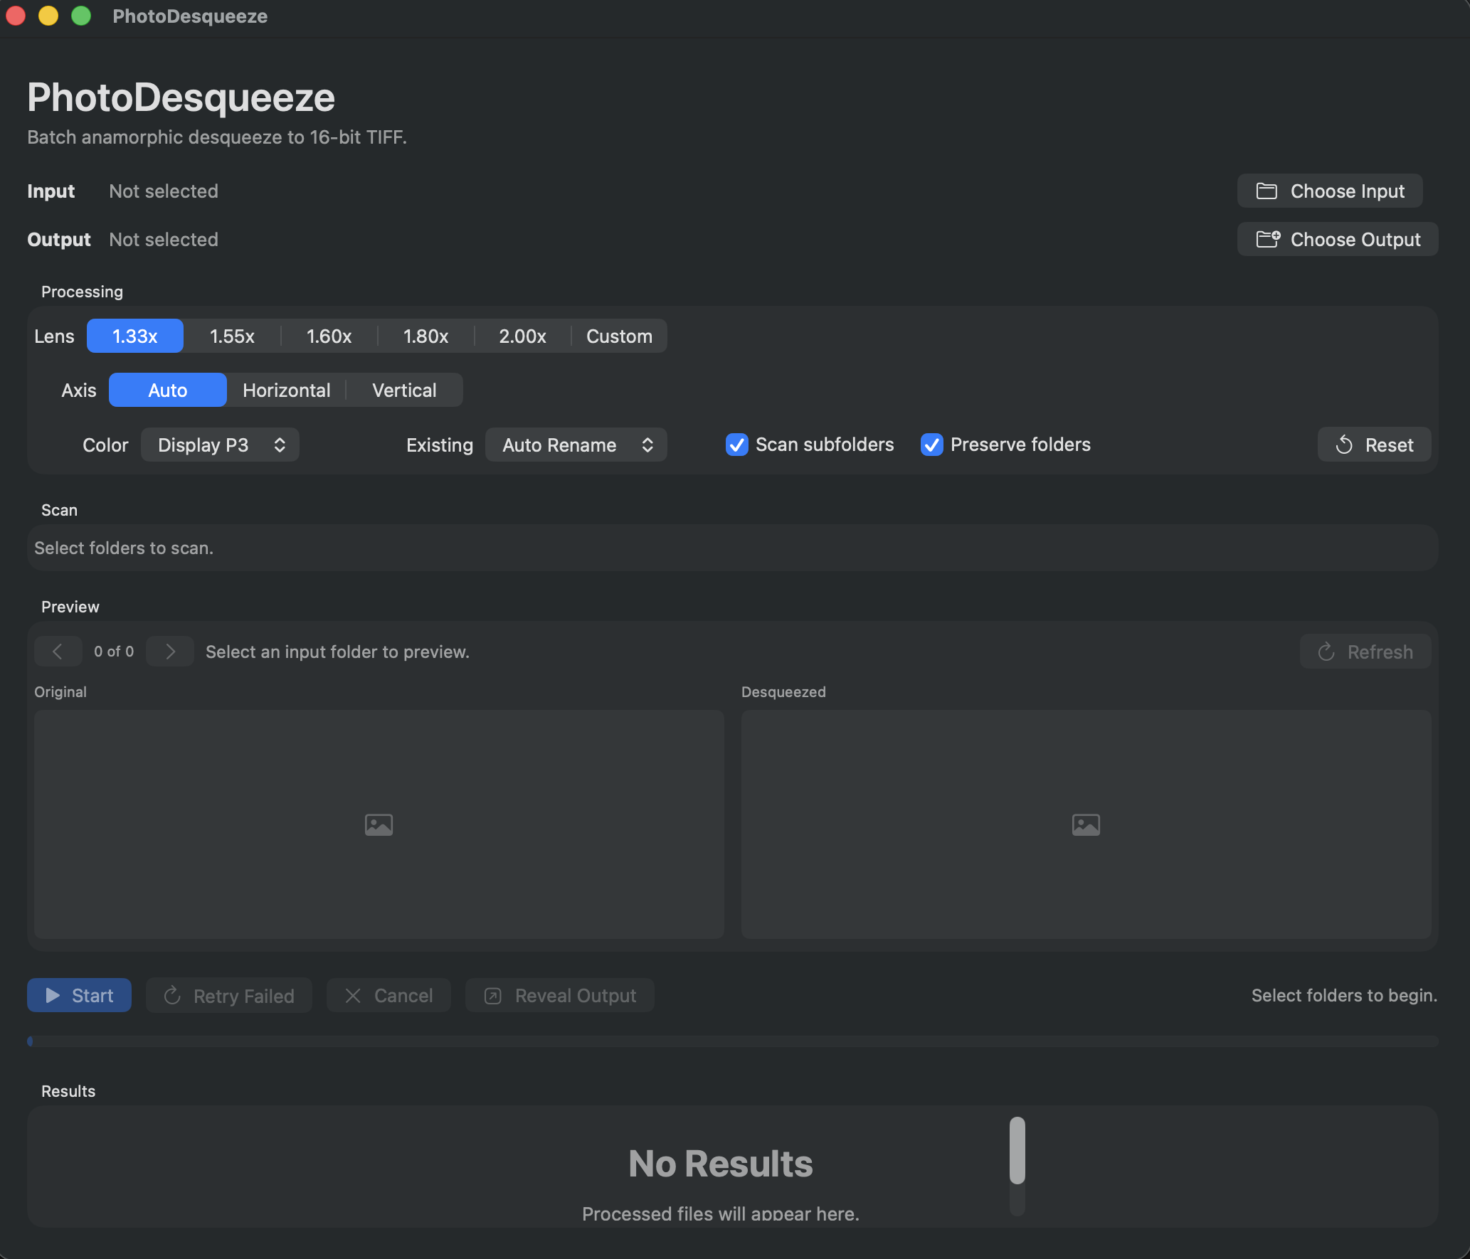Image resolution: width=1470 pixels, height=1259 pixels.
Task: Click the Reveal Output button label
Action: point(576,995)
